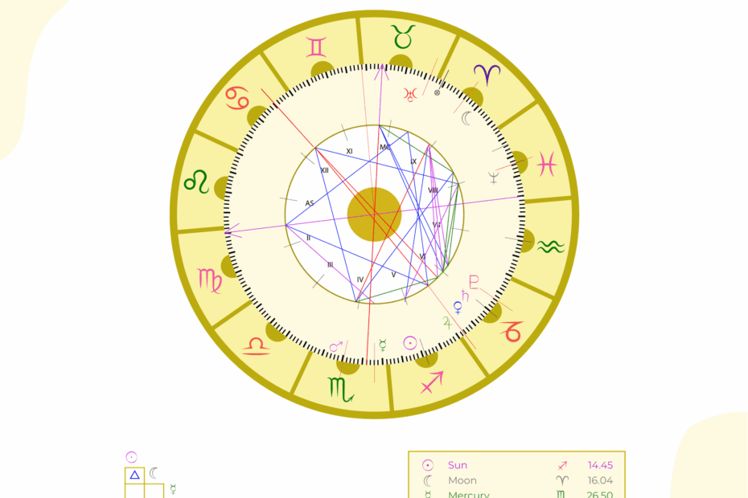Click house IV label in the inner wheel
Viewport: 748px width, 498px height.
click(x=360, y=280)
